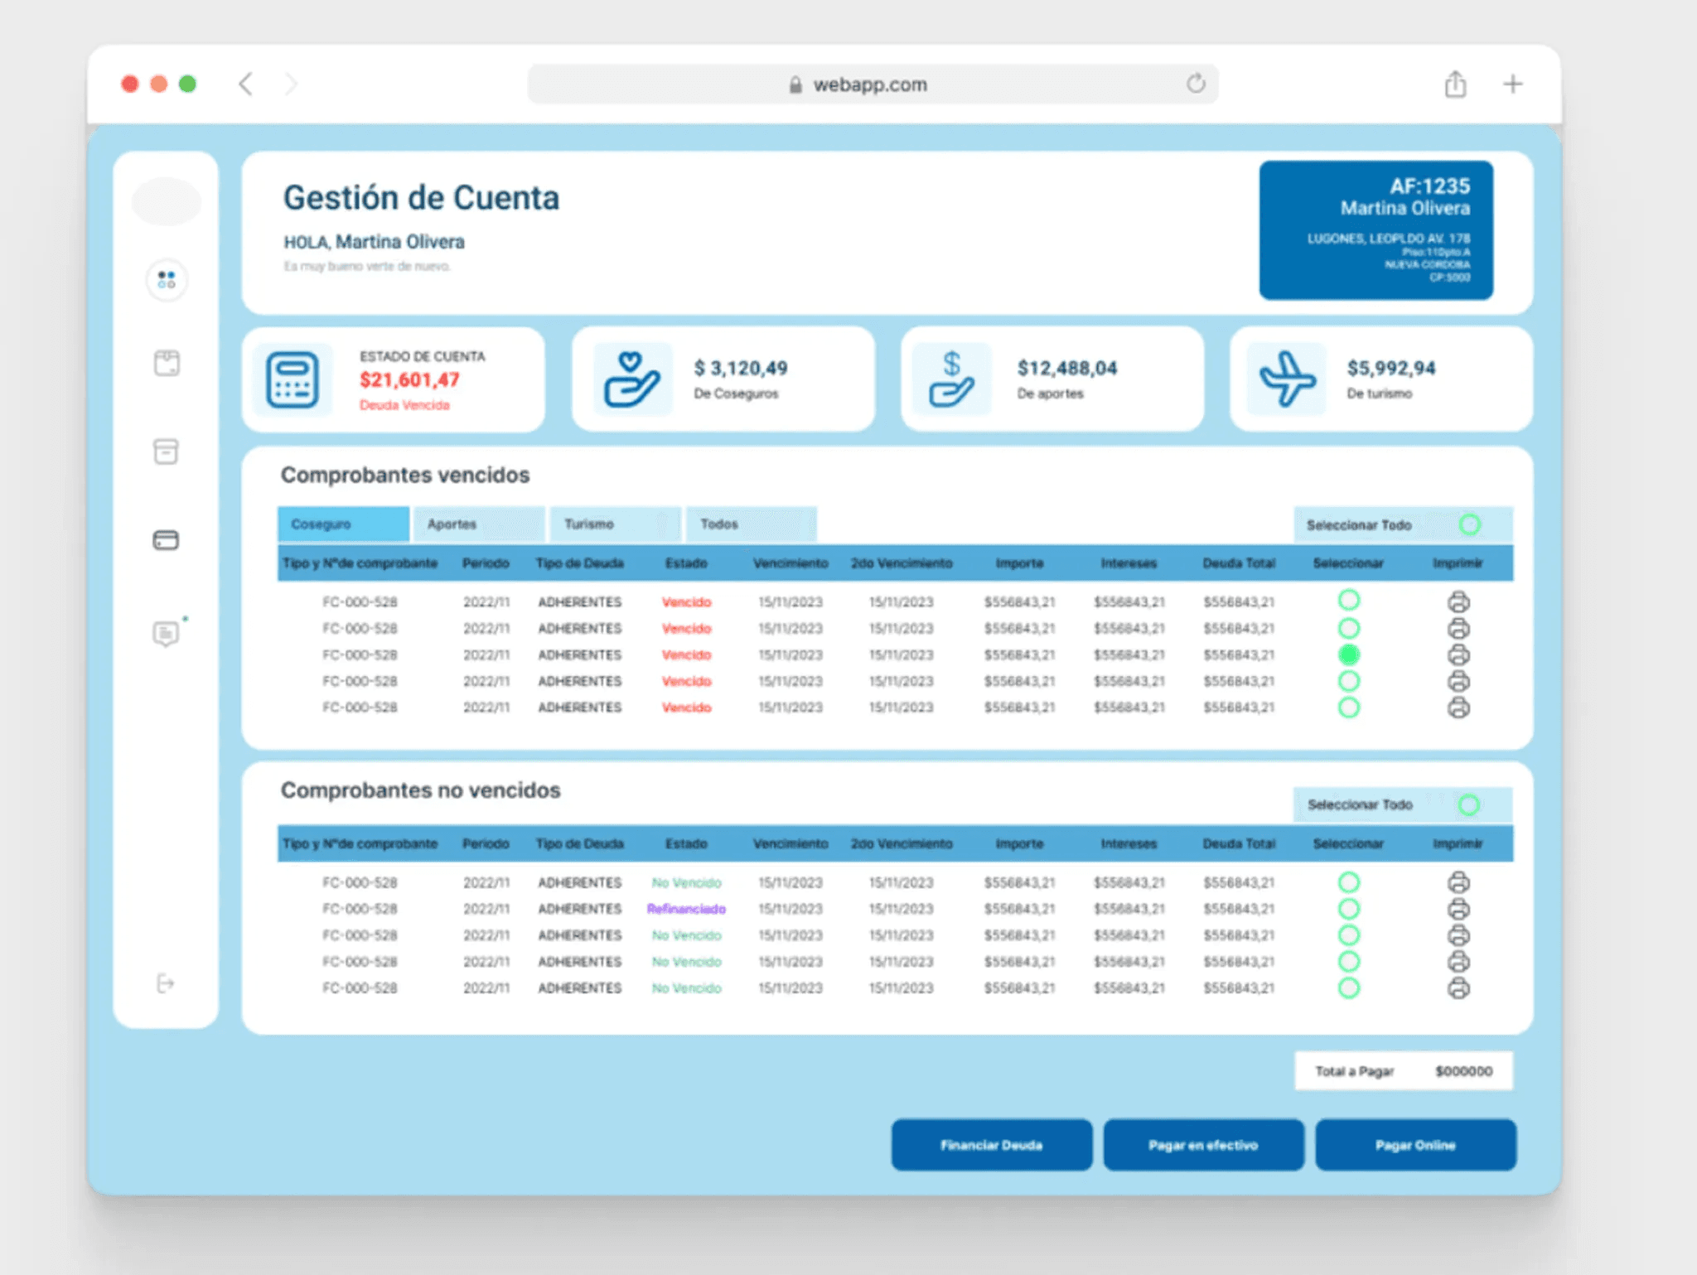1697x1275 pixels.
Task: Open the dashboard grid icon in sidebar
Action: [167, 280]
